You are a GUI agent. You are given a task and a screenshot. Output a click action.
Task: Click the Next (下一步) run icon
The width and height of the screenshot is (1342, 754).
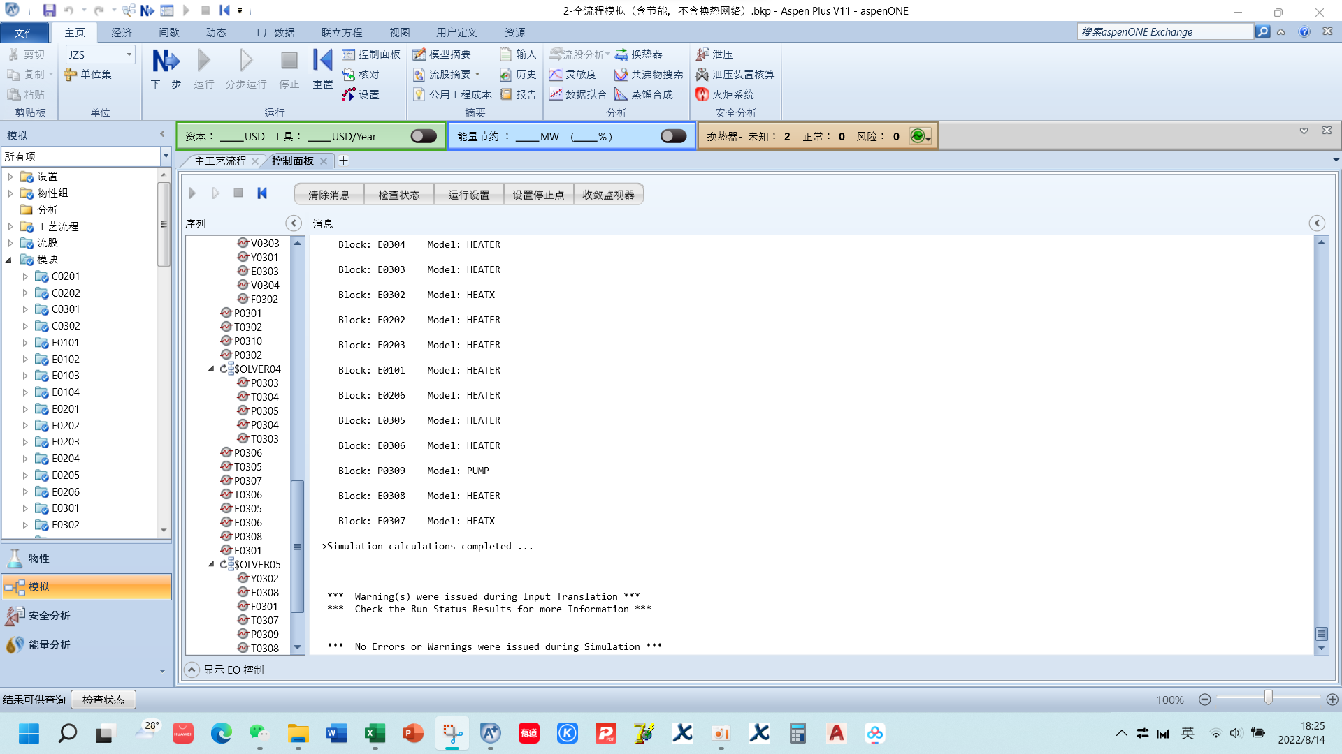tap(166, 62)
